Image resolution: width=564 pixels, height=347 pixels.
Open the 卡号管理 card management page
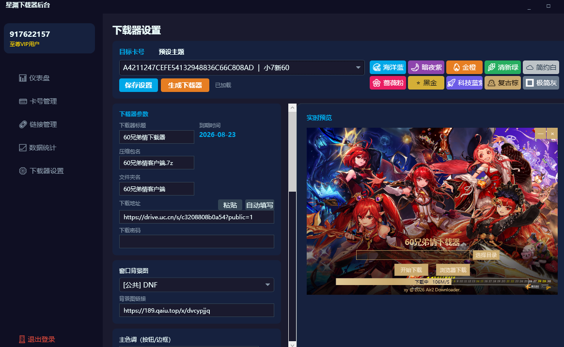(x=38, y=101)
